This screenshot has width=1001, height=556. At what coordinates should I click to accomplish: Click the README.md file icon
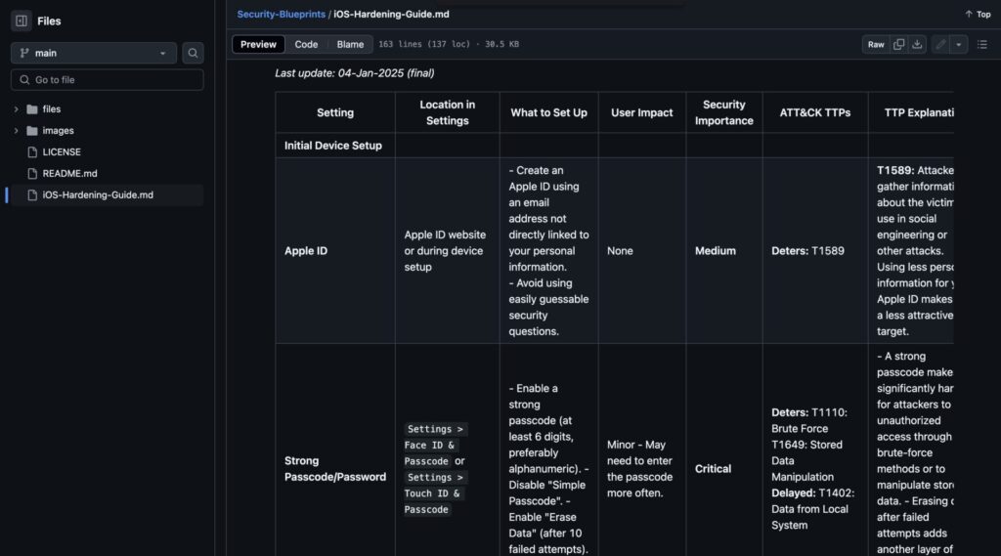(x=32, y=174)
